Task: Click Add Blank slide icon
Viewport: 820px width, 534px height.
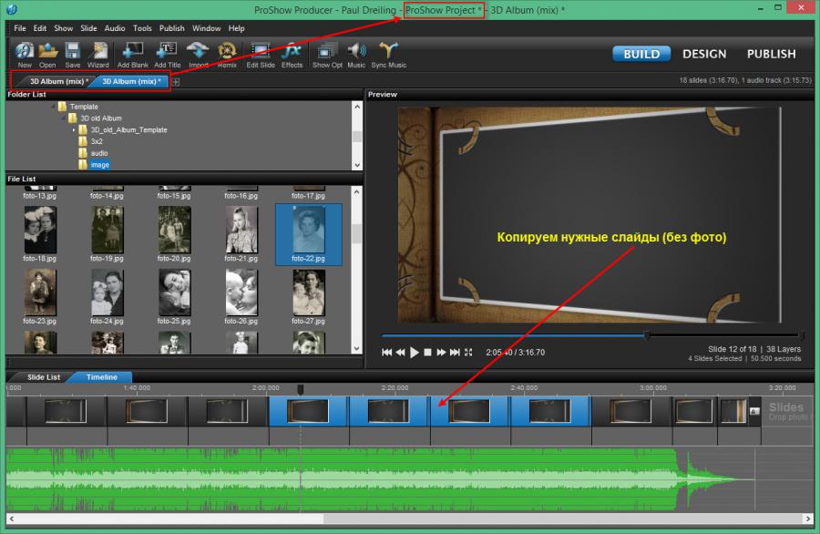Action: tap(133, 55)
